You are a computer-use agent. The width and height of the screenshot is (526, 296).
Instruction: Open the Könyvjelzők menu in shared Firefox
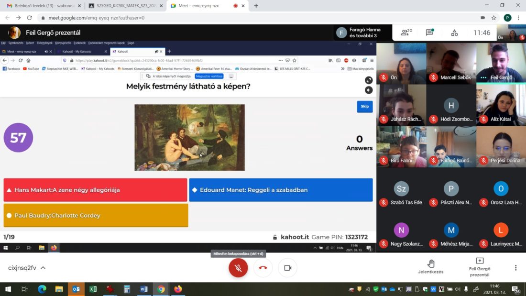(63, 43)
